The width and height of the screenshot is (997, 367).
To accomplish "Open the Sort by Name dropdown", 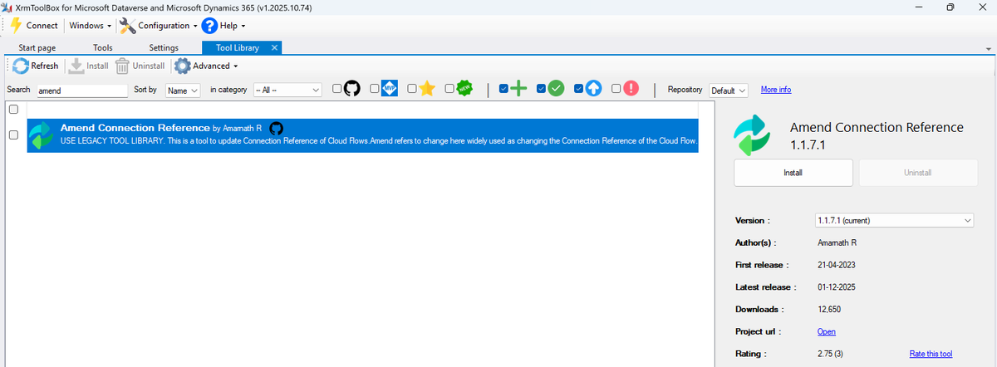I will tap(183, 90).
